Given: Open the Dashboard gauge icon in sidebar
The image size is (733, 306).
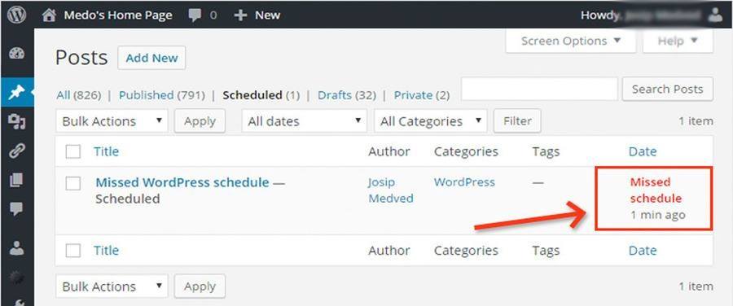Looking at the screenshot, I should pos(17,53).
